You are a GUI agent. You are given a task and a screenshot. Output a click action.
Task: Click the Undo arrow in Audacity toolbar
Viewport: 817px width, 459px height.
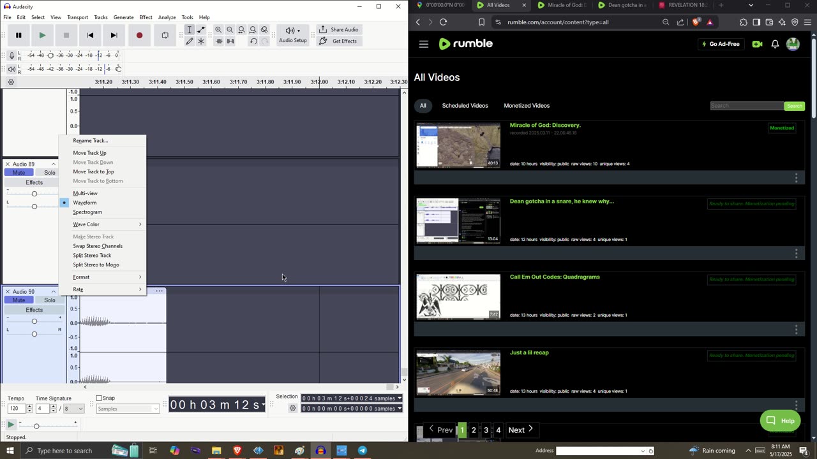(x=253, y=41)
